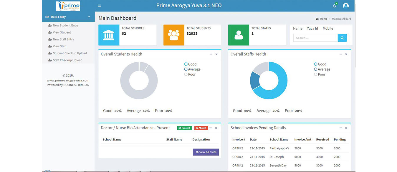Close the Overall Students Health panel
Viewport: 397px width, 172px height.
point(216,54)
